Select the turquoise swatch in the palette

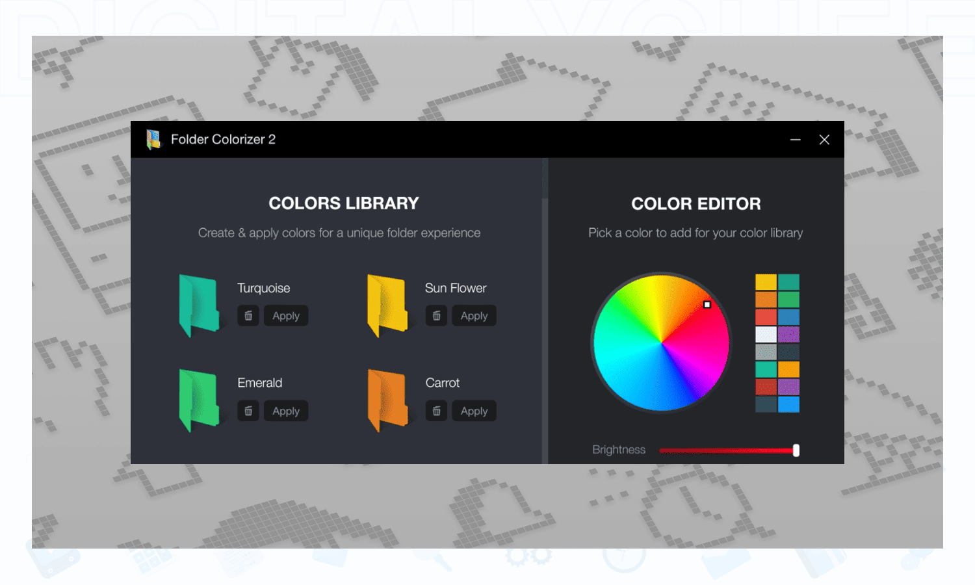click(766, 369)
